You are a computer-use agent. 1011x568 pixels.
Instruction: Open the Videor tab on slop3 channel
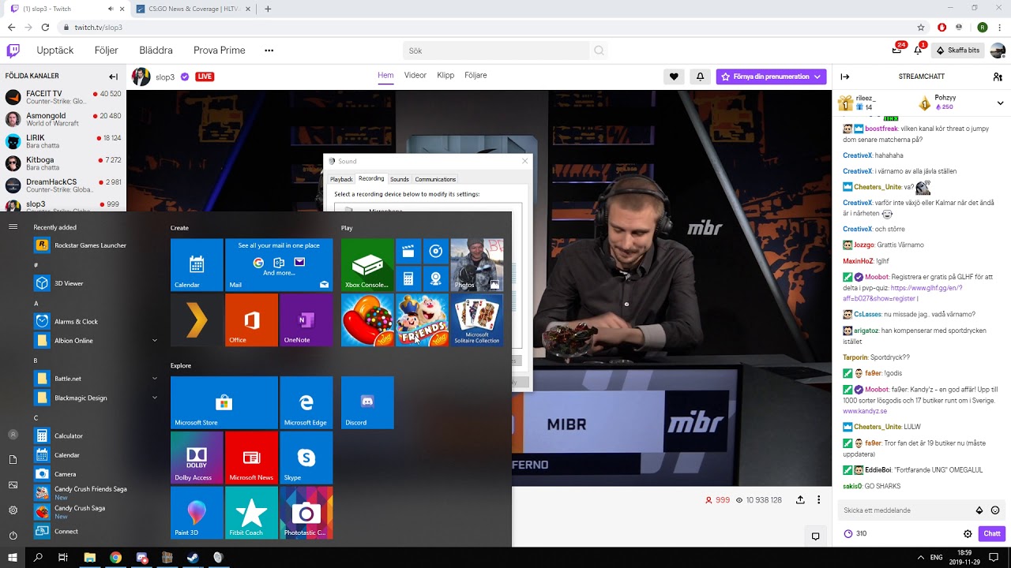[x=415, y=76]
